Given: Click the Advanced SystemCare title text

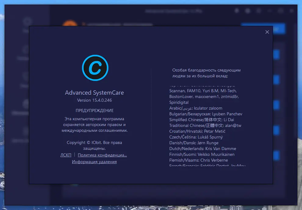Looking at the screenshot, I should [94, 93].
